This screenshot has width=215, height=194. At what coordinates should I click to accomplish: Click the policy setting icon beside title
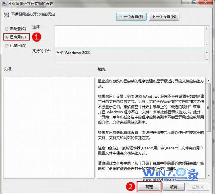tap(6, 15)
